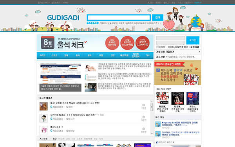This screenshot has height=147, width=235.
Task: Click the G icon beside first 자유이야기
Action: point(51,107)
